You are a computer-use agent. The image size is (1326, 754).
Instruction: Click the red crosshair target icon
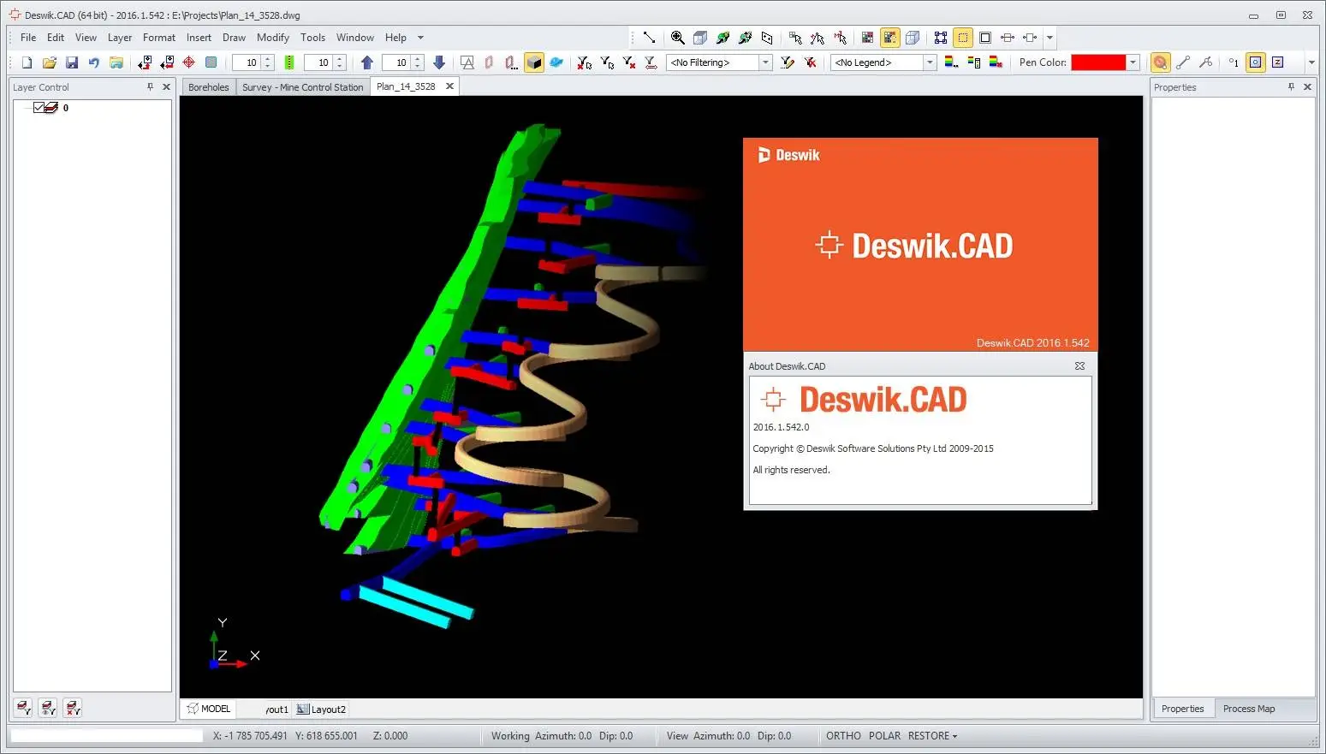189,62
